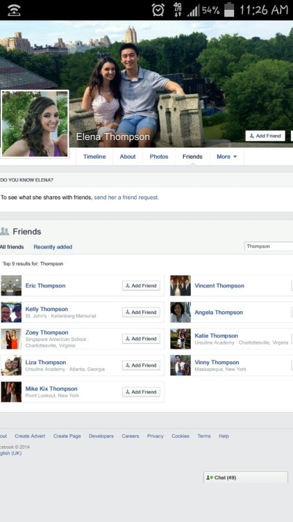This screenshot has height=522, width=293.
Task: Click the friends search field containing Thompson
Action: [x=269, y=246]
